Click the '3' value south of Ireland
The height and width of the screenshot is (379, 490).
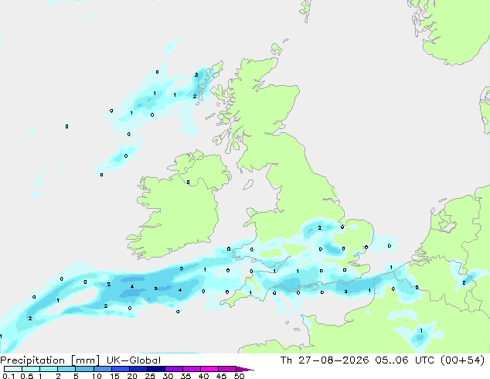[182, 268]
